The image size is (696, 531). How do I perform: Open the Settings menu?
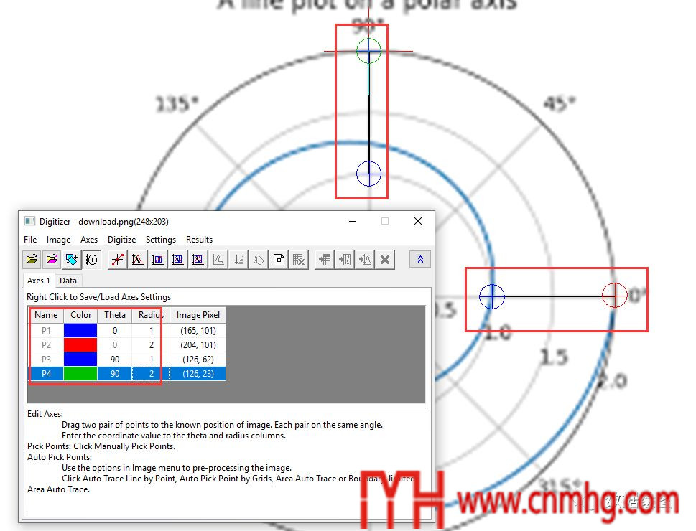(160, 240)
